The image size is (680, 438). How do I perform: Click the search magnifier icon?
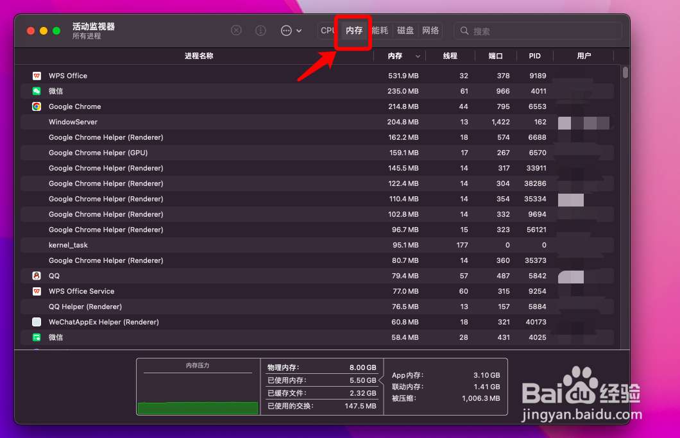point(464,31)
